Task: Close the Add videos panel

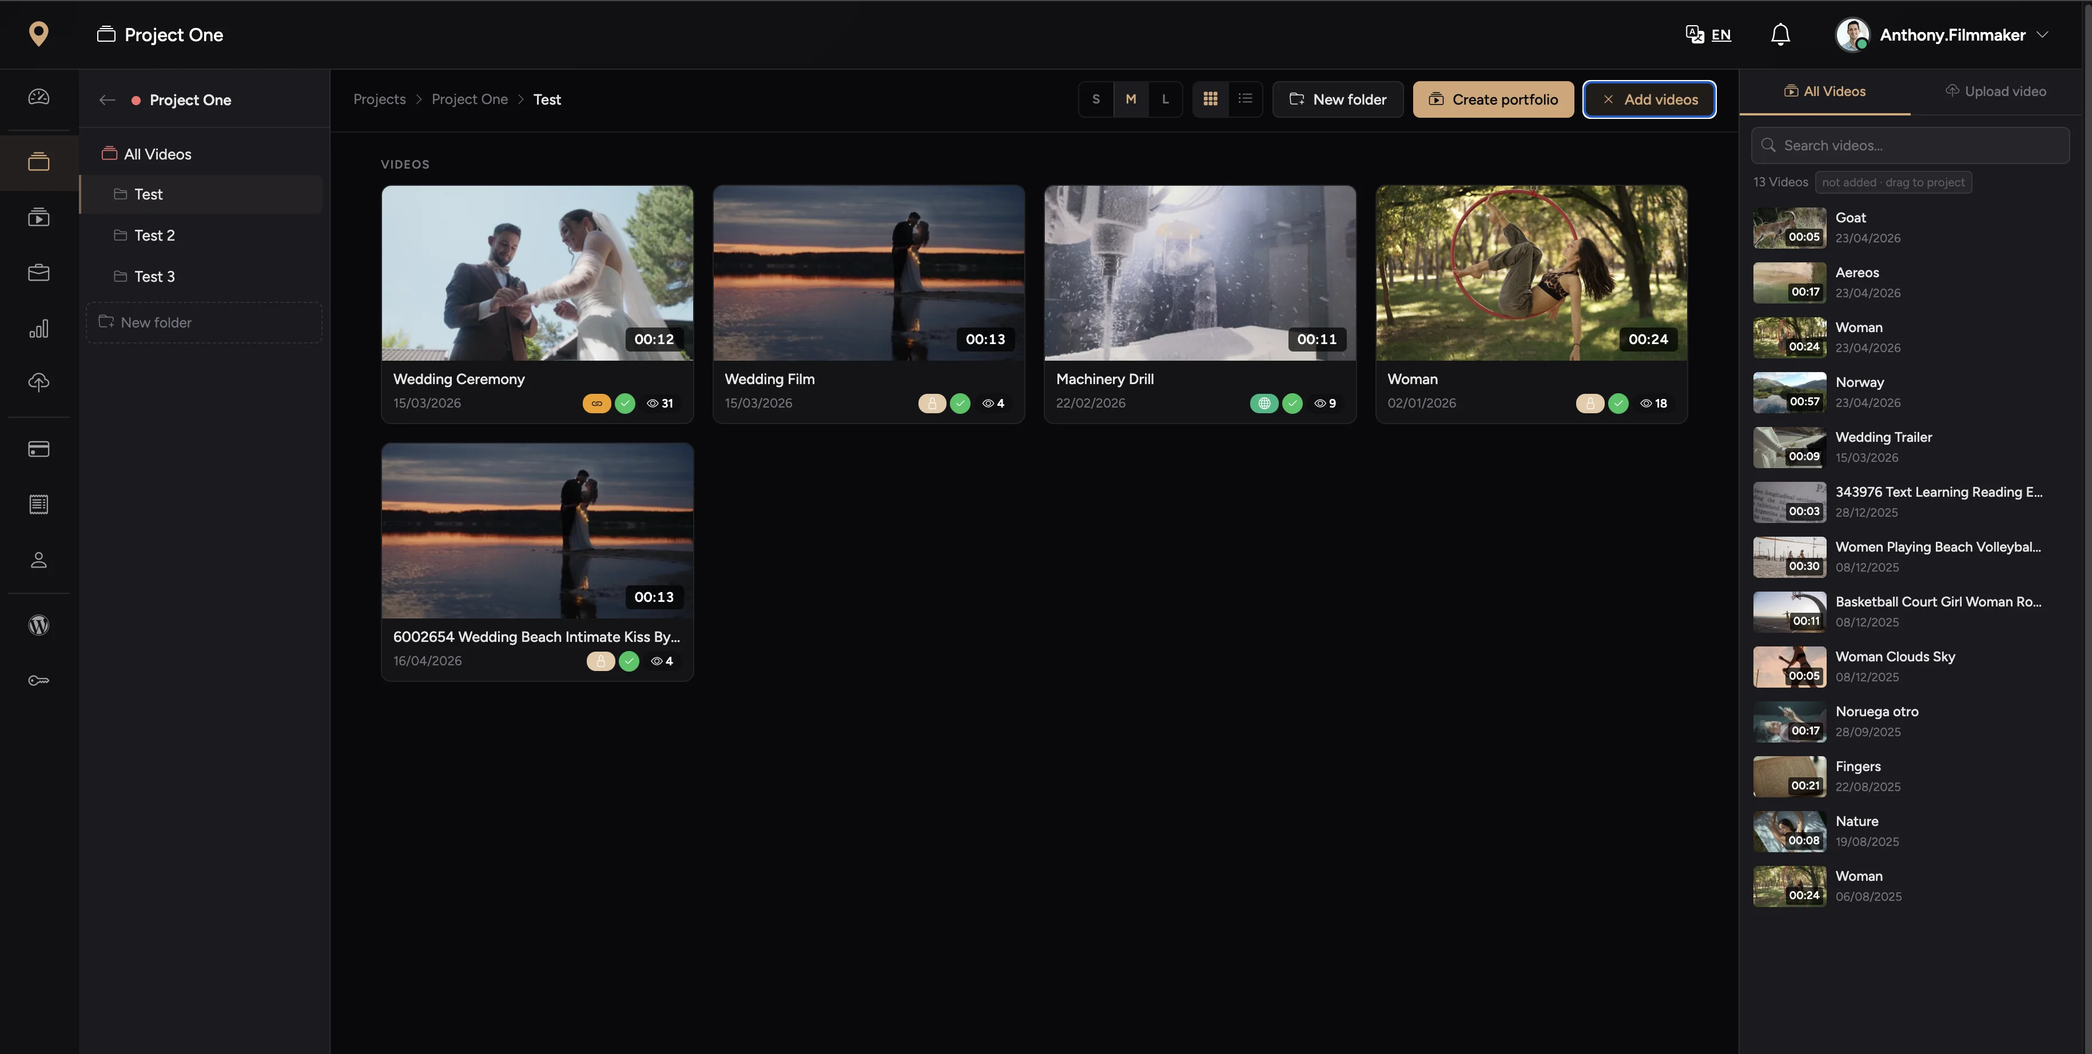Action: [x=1649, y=99]
